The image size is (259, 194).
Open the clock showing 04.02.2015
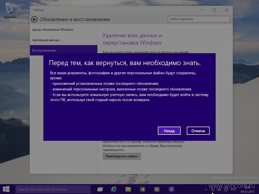click(x=247, y=189)
